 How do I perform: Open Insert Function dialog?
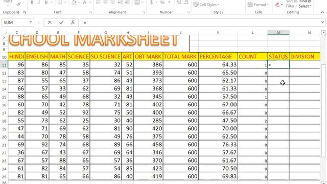tap(73, 22)
